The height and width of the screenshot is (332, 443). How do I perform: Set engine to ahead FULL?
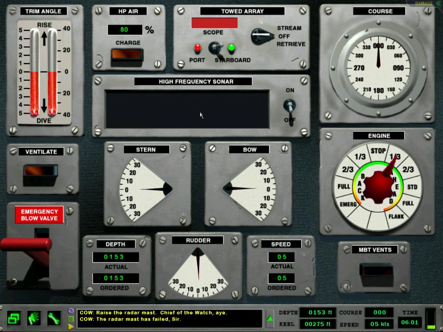click(x=408, y=203)
